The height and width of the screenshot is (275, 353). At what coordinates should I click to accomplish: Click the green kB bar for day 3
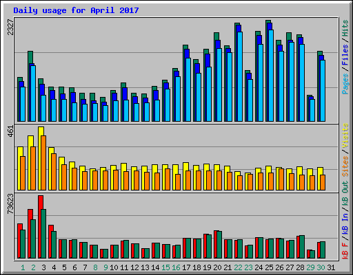43,234
